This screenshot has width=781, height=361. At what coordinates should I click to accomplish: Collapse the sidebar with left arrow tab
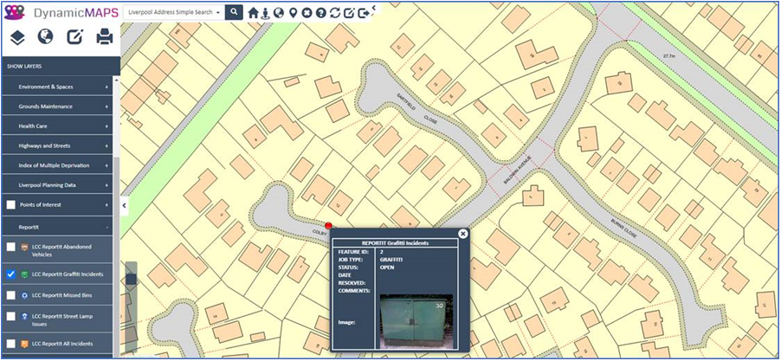click(x=124, y=204)
